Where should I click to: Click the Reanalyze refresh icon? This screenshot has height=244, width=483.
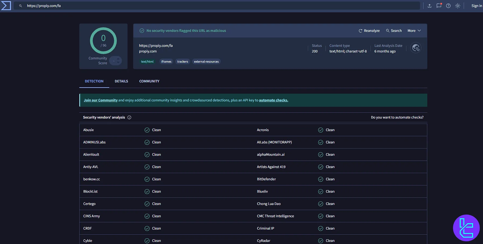coord(361,30)
